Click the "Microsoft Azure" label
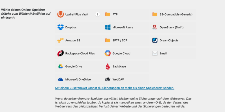225x112 pixels. (x=123, y=28)
